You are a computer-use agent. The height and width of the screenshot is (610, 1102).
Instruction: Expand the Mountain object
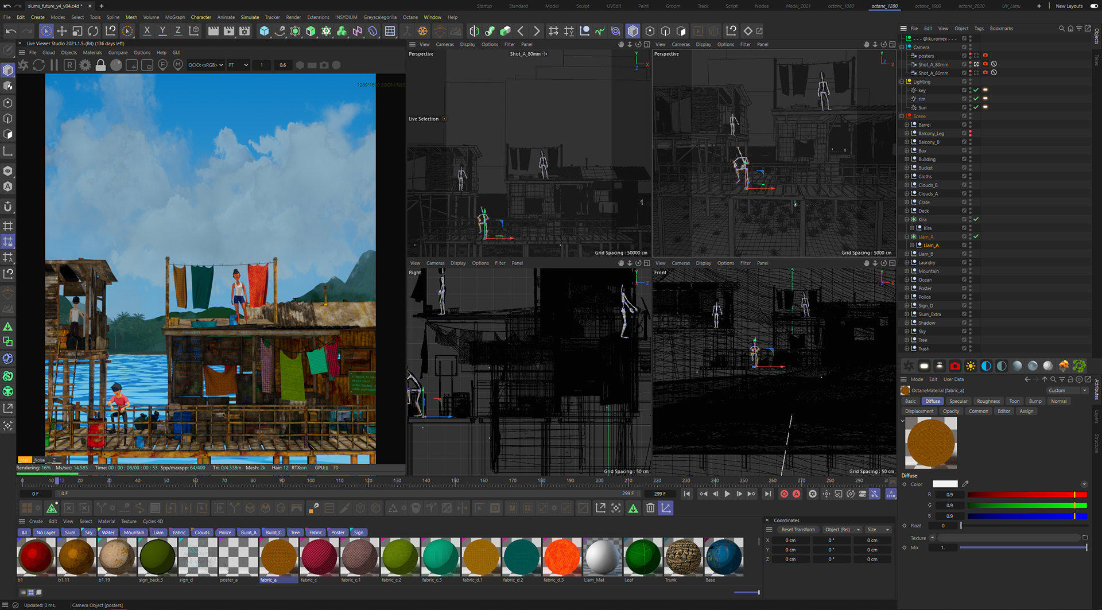coord(907,271)
